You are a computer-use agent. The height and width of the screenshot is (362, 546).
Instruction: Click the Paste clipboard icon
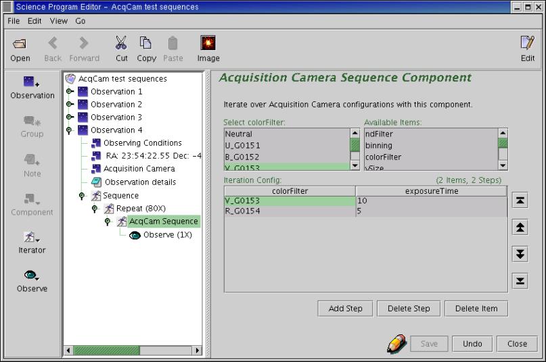tap(173, 43)
